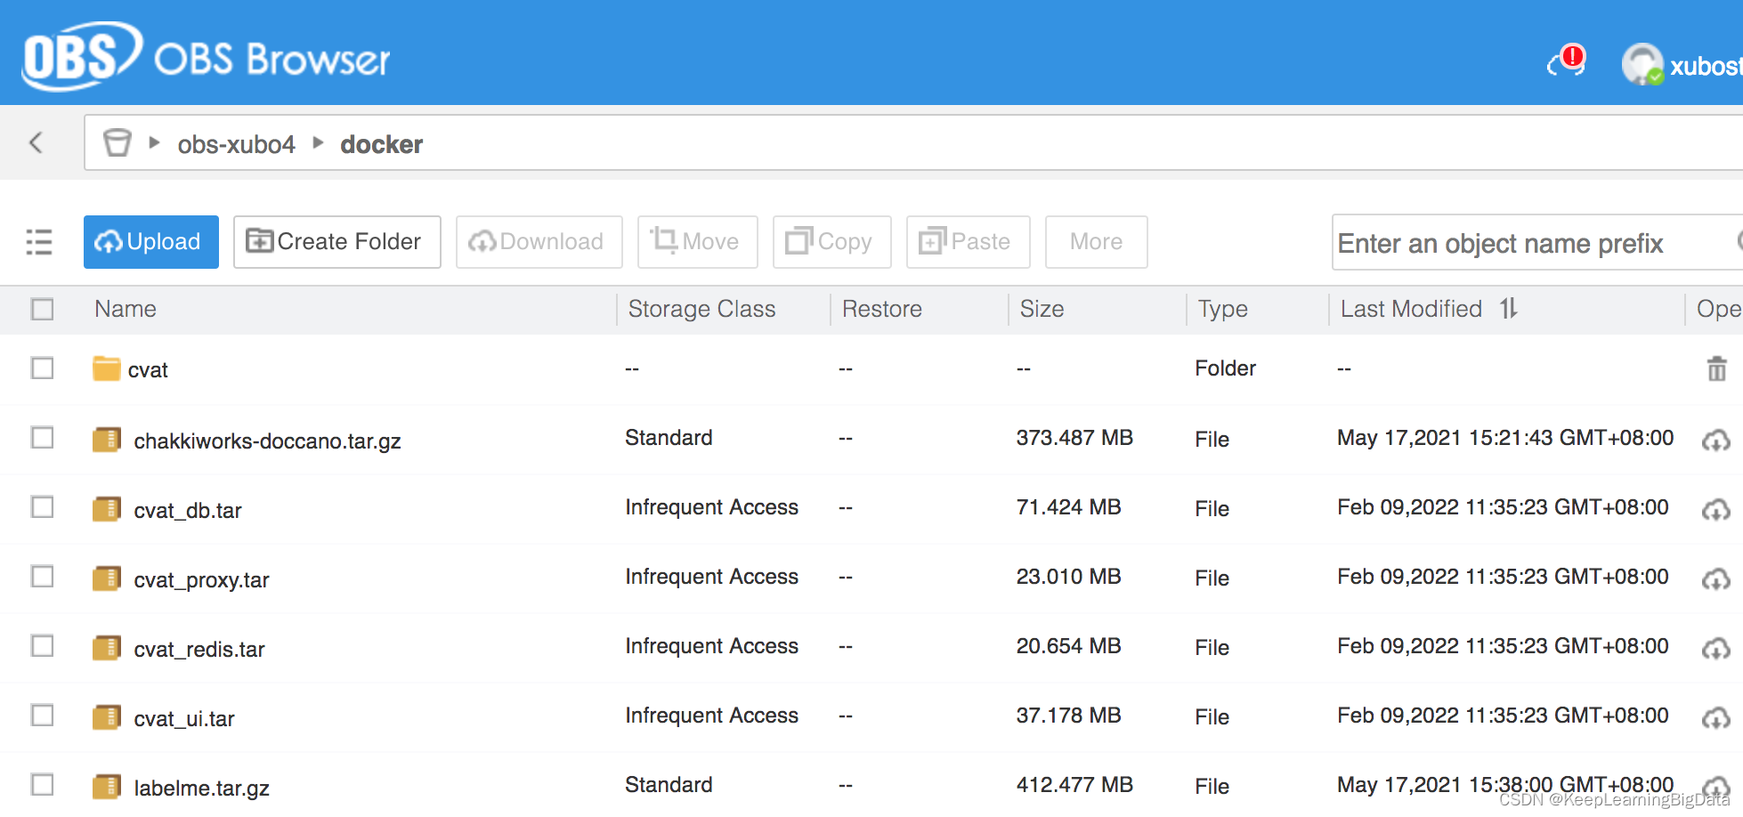Select file name cvat_ui.tar
The width and height of the screenshot is (1743, 817).
click(184, 719)
